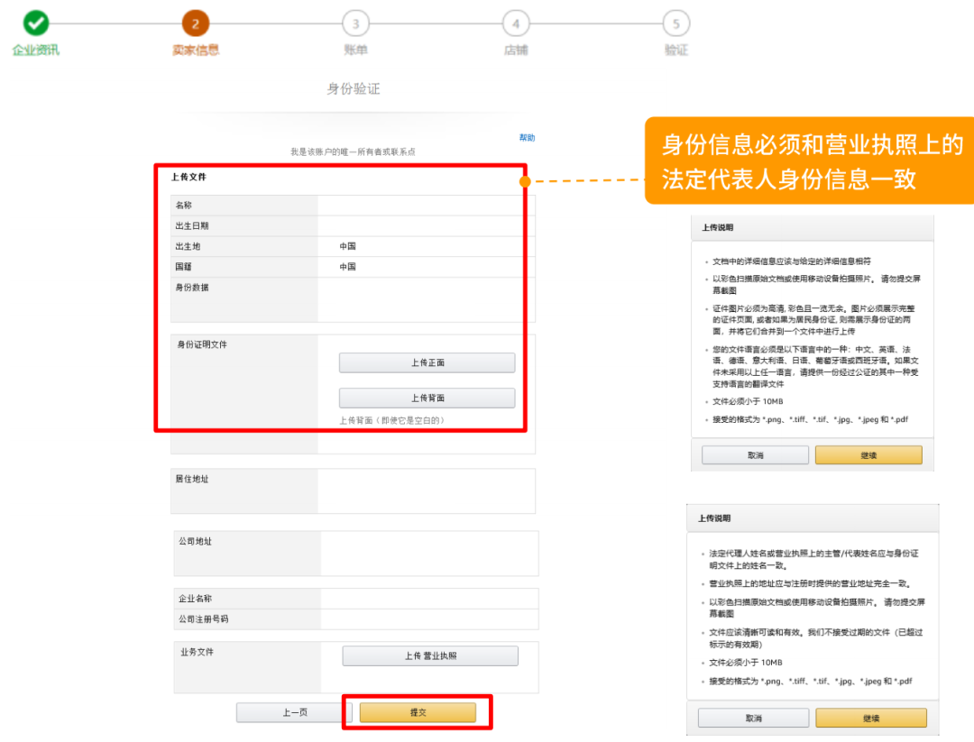Viewport: 974px width, 742px height.
Task: Click the 身份证明文件 label
Action: point(202,344)
